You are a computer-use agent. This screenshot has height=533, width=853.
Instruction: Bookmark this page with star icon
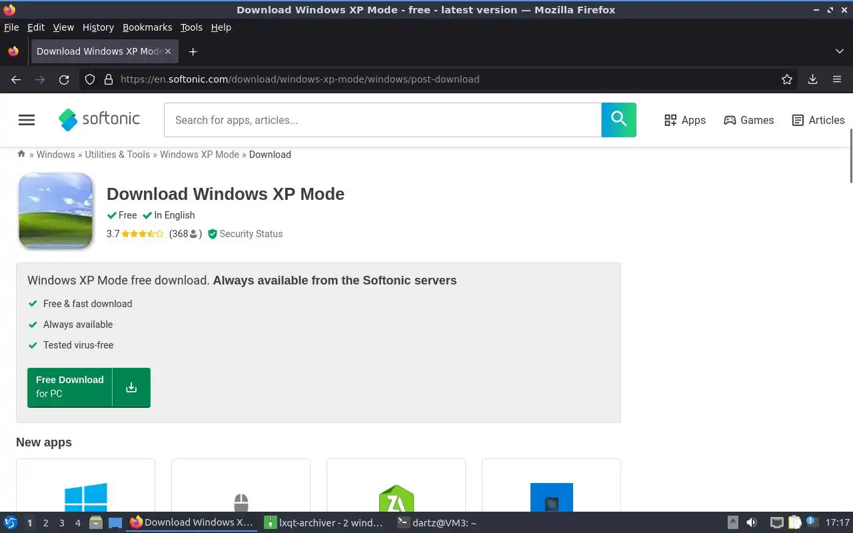tap(787, 79)
